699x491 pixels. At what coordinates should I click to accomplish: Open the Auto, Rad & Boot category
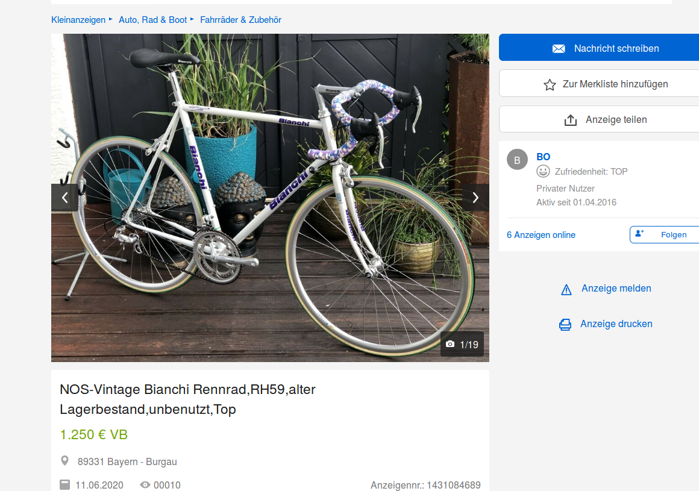pos(152,20)
